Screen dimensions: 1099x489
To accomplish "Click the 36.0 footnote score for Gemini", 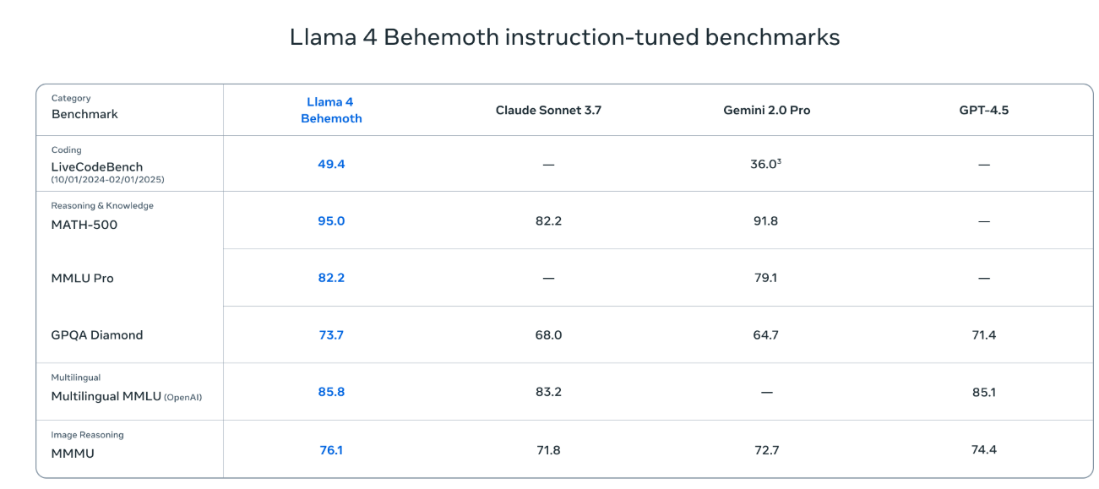I will click(x=765, y=164).
